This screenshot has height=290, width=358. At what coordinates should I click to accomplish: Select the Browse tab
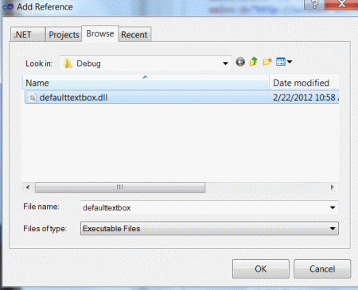point(100,33)
